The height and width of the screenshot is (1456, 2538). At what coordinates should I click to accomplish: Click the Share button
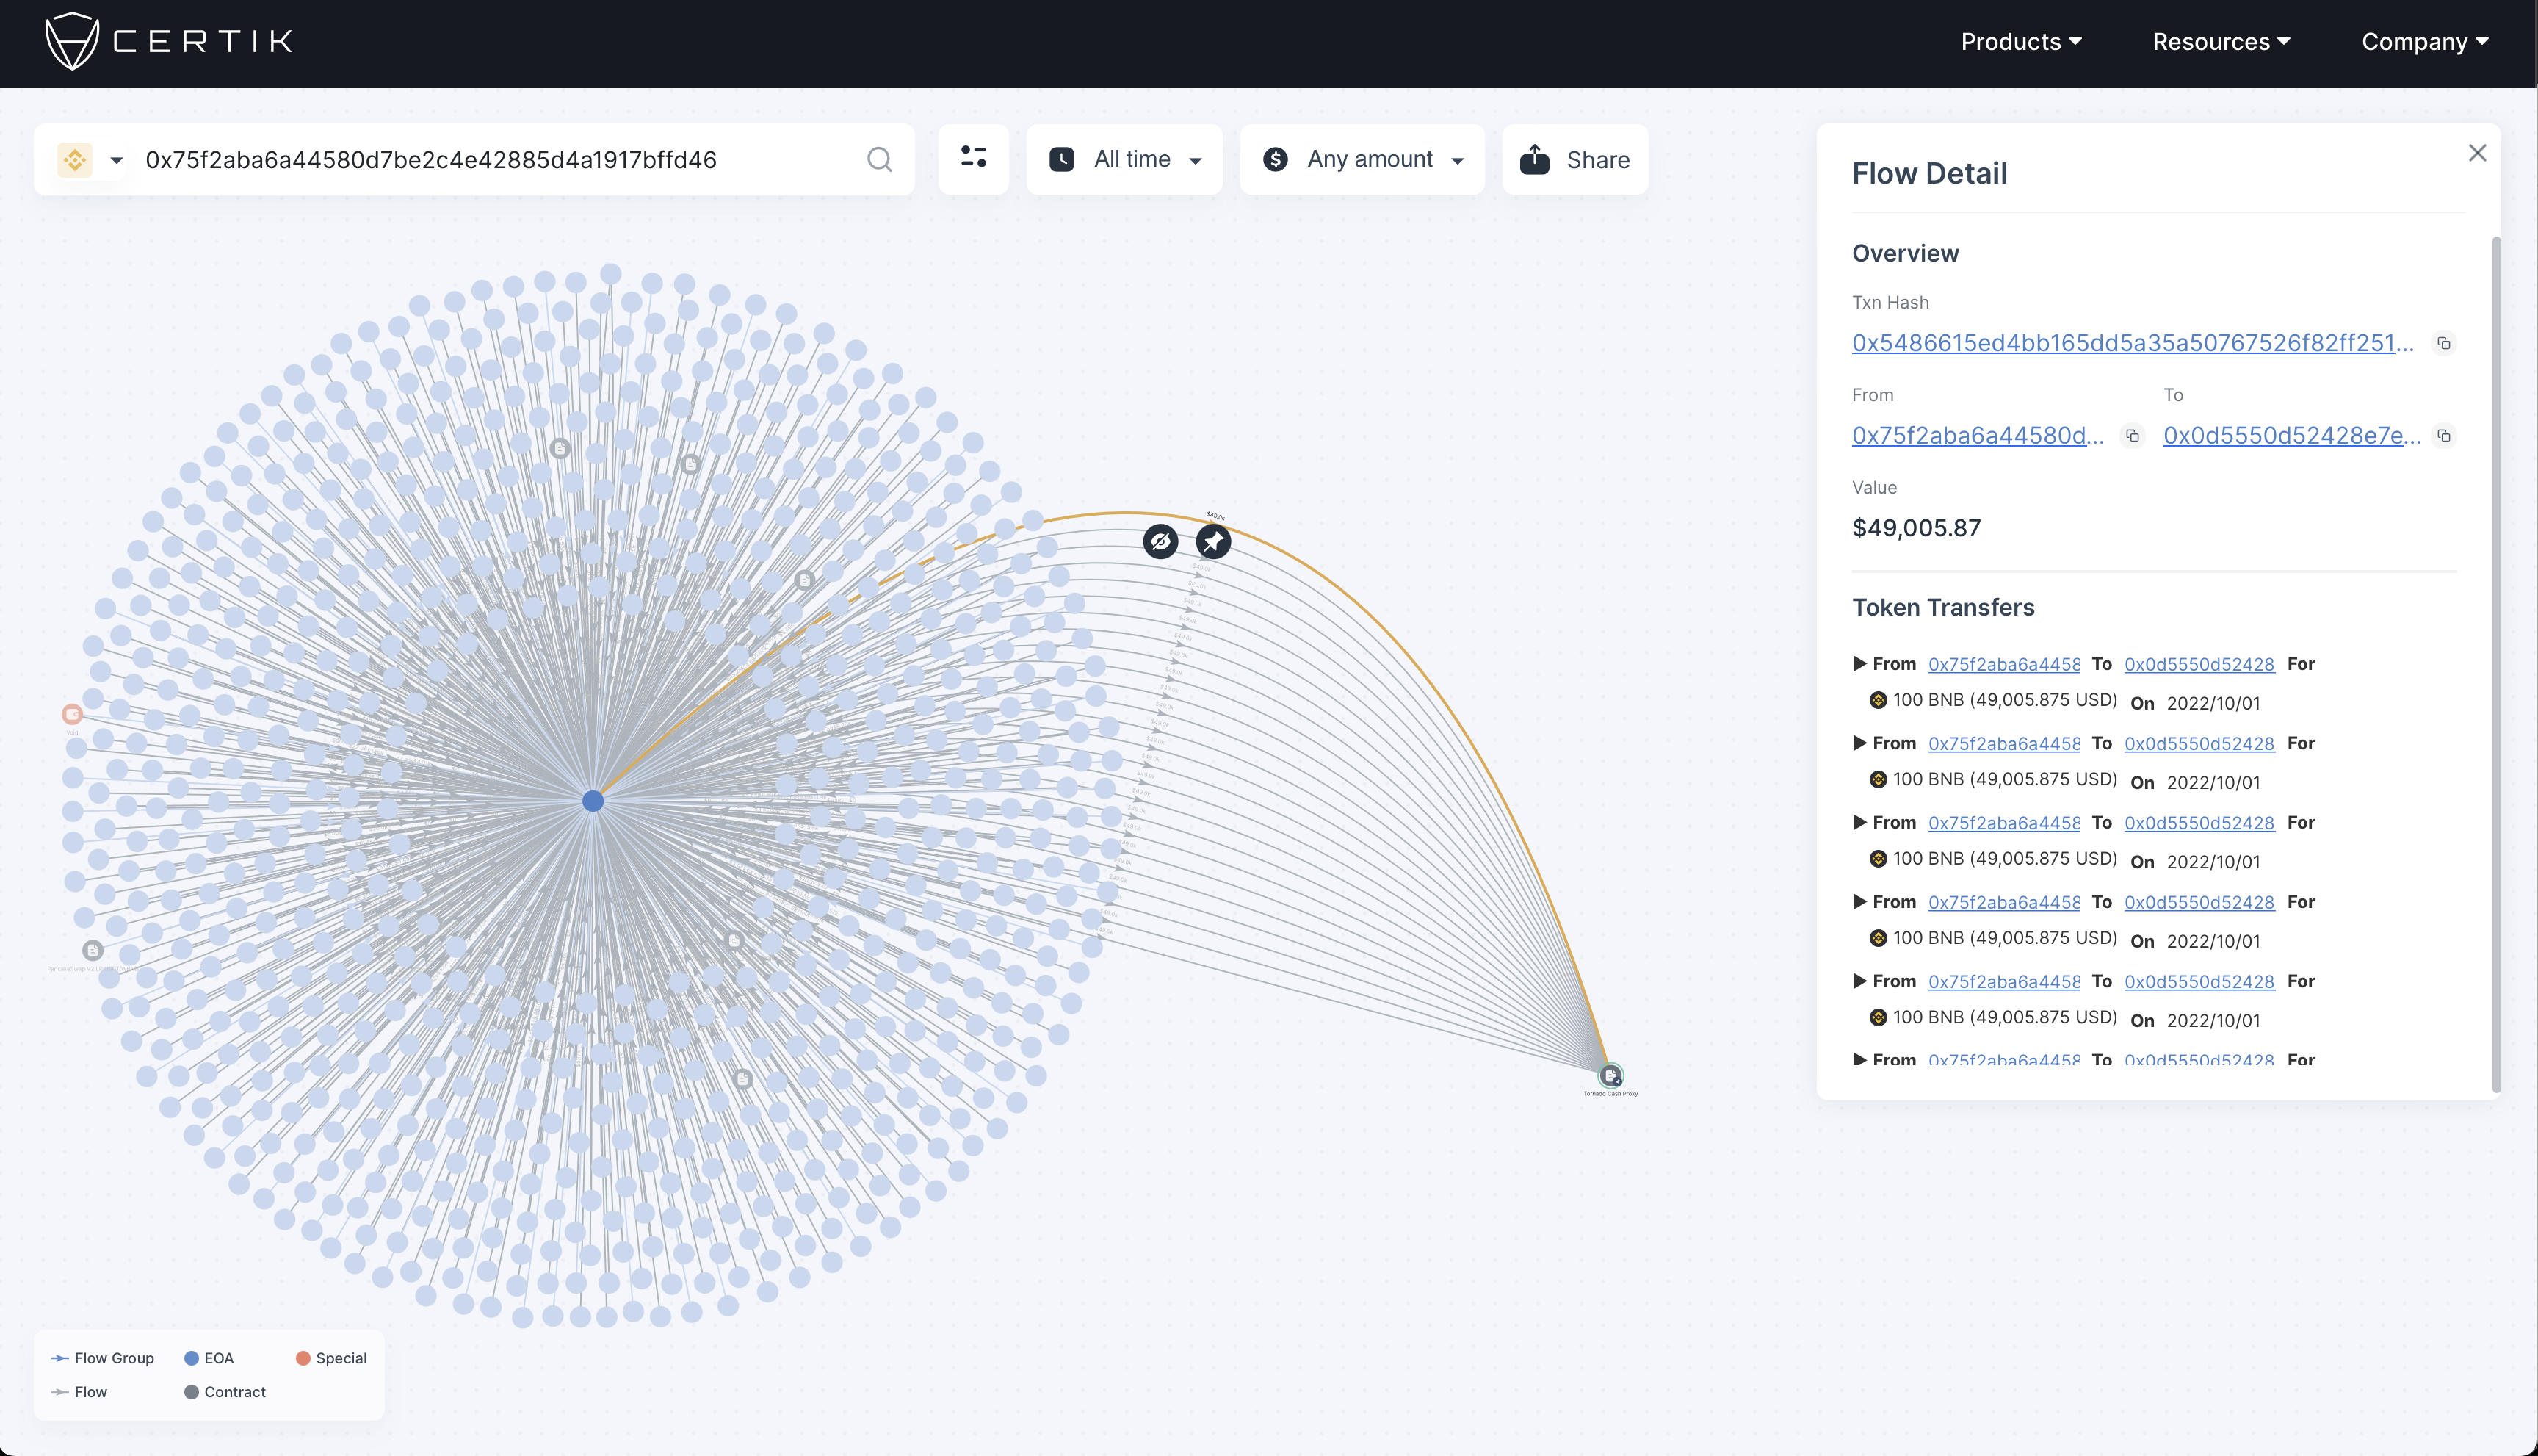1574,160
